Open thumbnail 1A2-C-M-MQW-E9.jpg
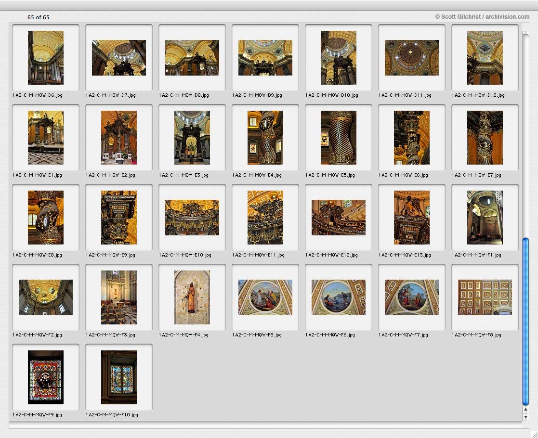 pyautogui.click(x=118, y=218)
